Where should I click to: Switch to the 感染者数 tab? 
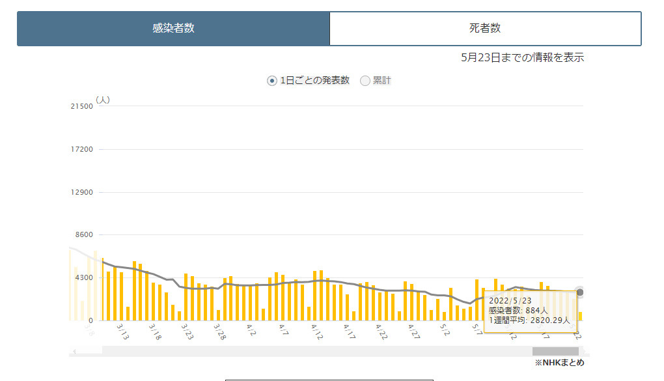pos(173,29)
